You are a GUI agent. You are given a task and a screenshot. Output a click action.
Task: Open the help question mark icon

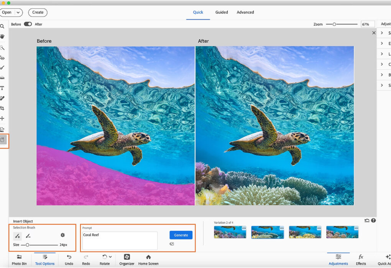(373, 221)
